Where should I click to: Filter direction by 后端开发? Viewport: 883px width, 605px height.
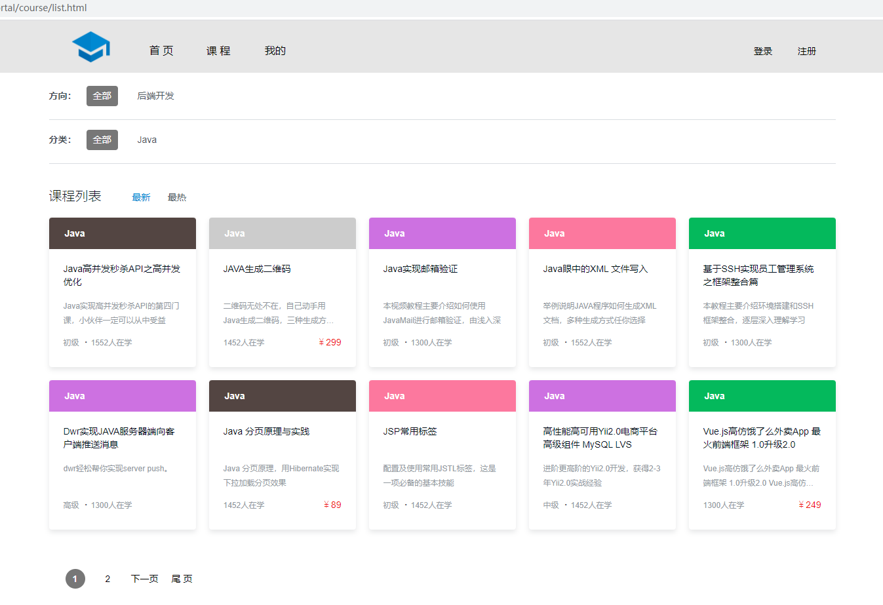coord(155,96)
